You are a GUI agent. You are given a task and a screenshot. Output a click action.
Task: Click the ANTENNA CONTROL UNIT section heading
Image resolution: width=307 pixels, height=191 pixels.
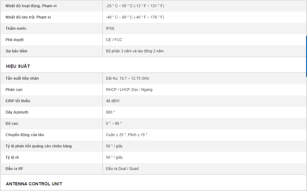click(x=34, y=184)
